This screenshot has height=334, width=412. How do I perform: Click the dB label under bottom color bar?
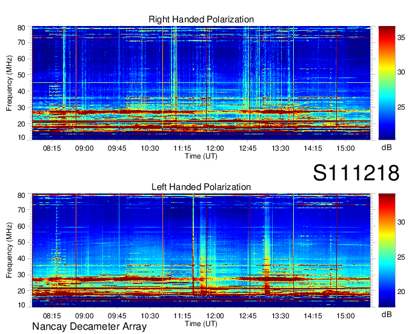pos(387,314)
